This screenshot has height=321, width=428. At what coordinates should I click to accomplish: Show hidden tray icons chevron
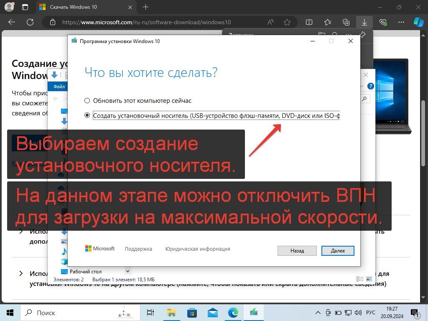[x=318, y=313]
